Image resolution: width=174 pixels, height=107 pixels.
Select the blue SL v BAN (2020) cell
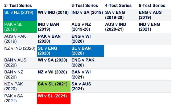(x=87, y=51)
